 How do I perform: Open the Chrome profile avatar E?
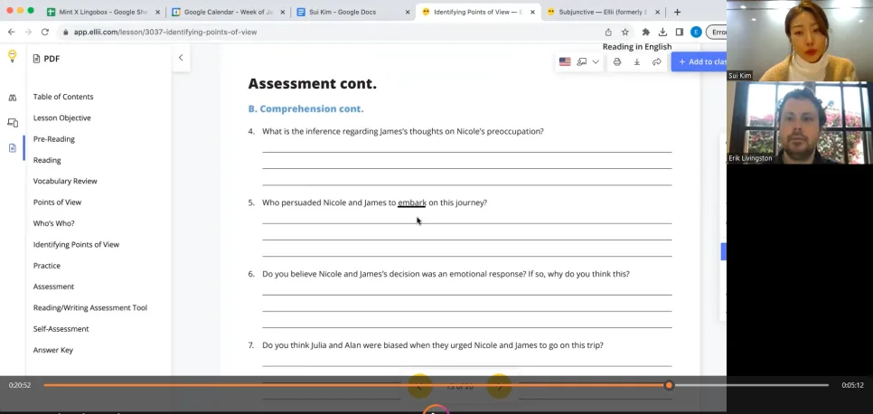[696, 33]
